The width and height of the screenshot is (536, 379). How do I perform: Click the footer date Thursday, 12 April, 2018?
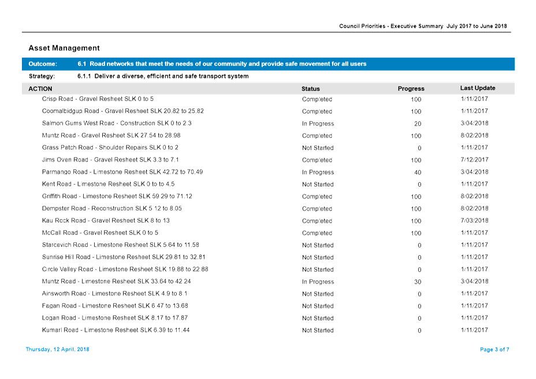click(57, 350)
